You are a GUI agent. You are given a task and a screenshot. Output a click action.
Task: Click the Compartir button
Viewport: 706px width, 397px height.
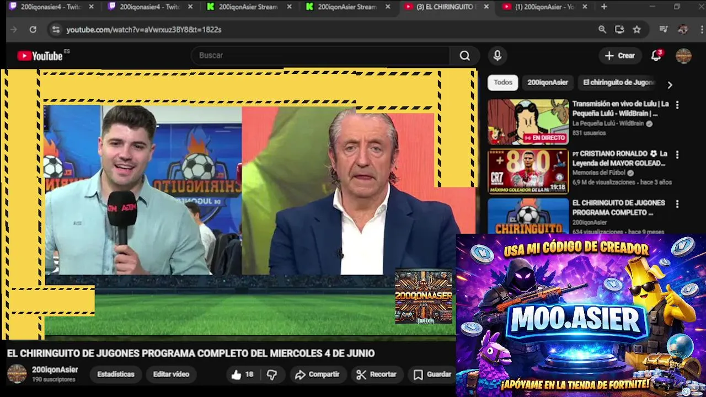click(x=317, y=374)
